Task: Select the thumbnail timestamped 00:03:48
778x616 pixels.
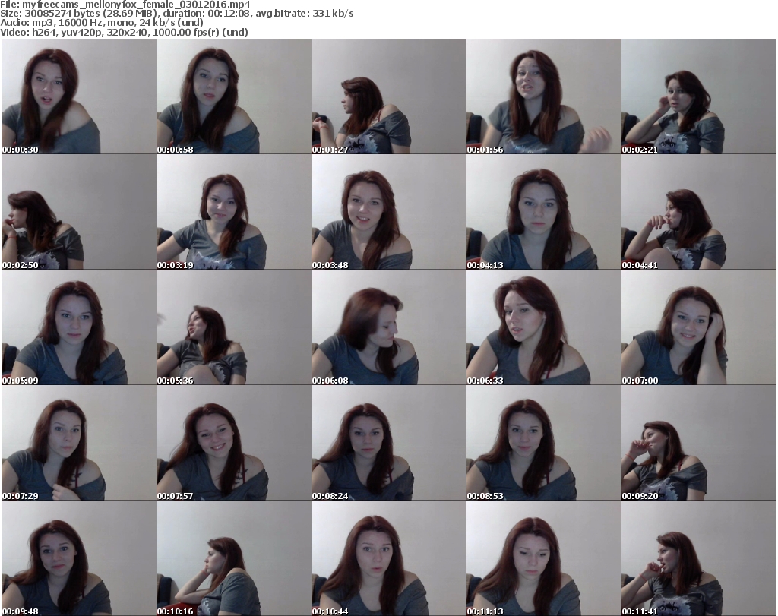Action: [x=388, y=212]
